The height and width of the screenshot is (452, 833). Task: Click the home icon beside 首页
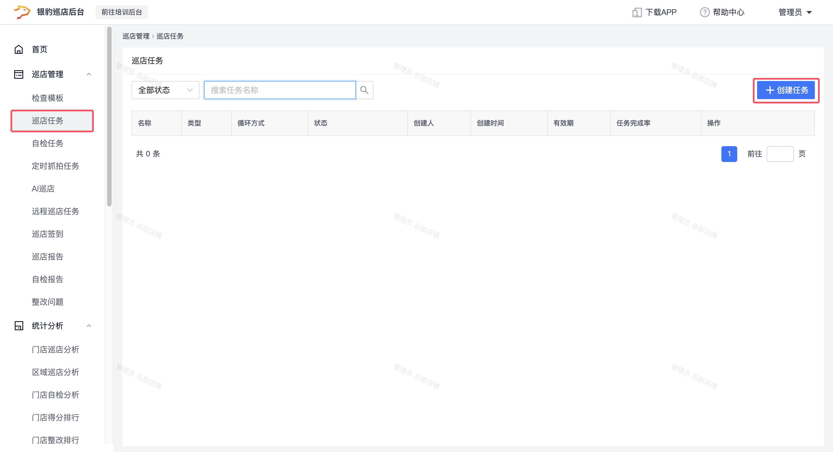pyautogui.click(x=18, y=49)
